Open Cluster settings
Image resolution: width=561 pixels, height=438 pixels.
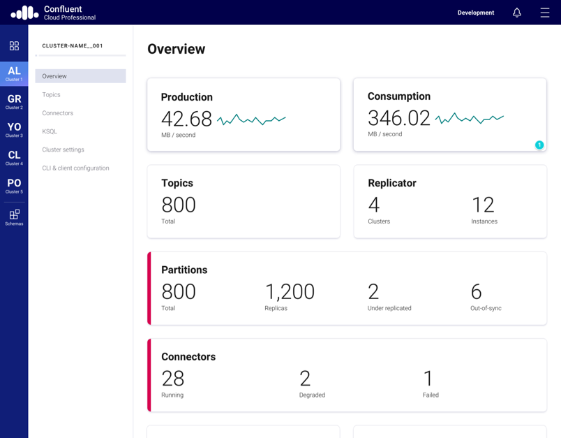(x=63, y=149)
